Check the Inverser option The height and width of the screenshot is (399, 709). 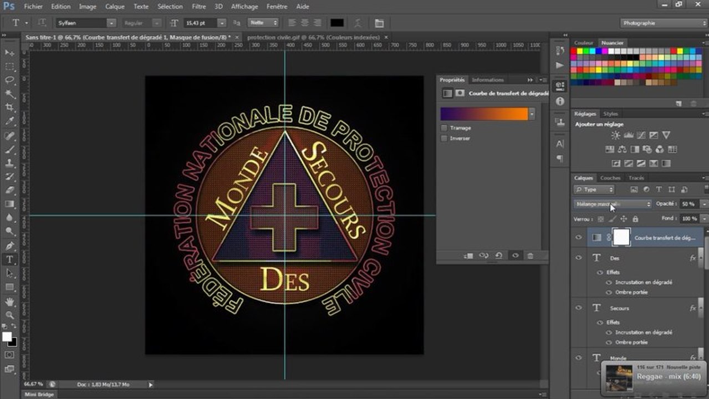444,139
